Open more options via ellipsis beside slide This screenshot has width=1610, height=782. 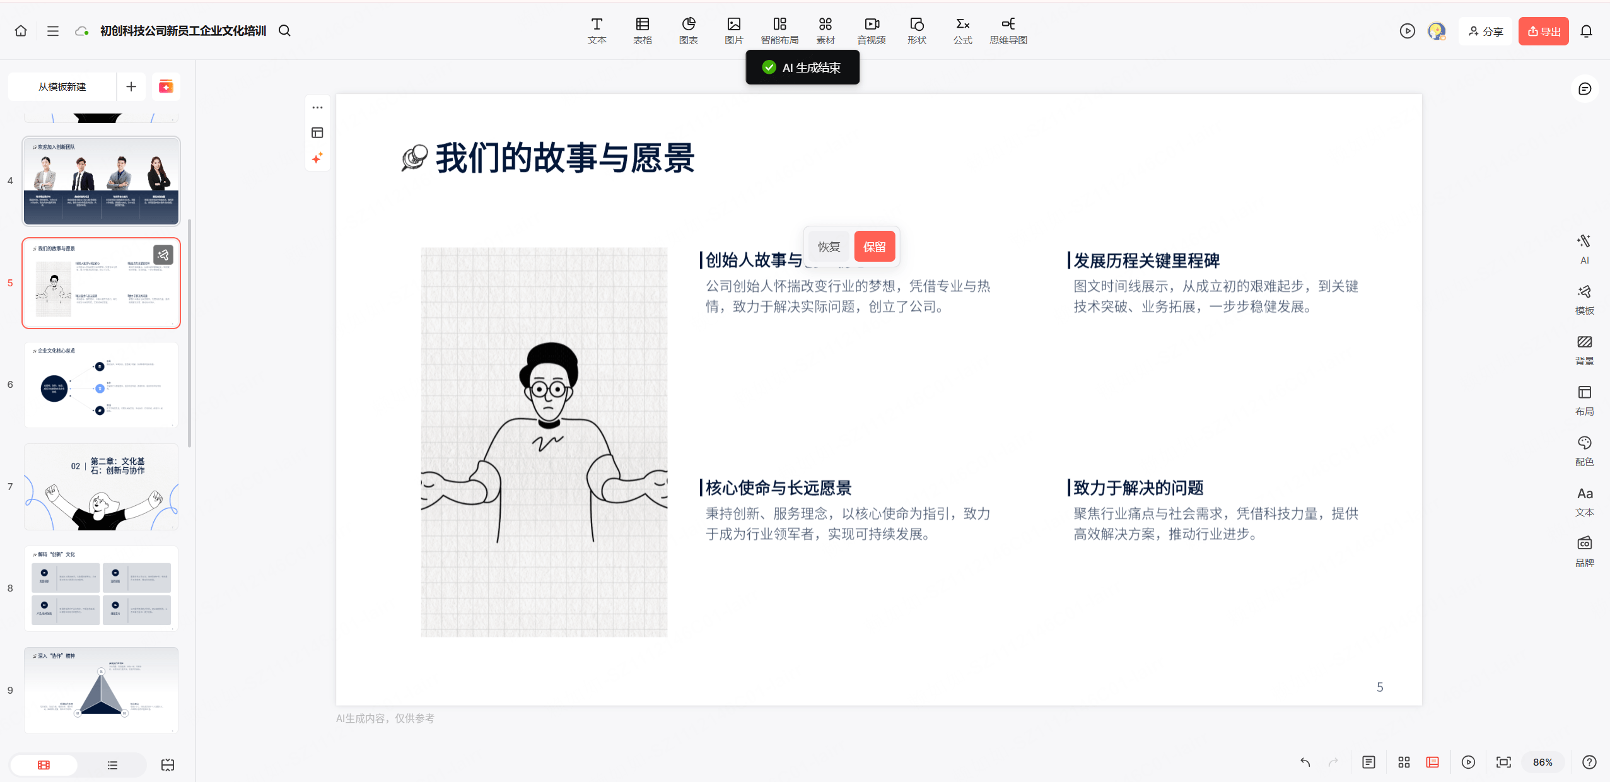point(317,107)
